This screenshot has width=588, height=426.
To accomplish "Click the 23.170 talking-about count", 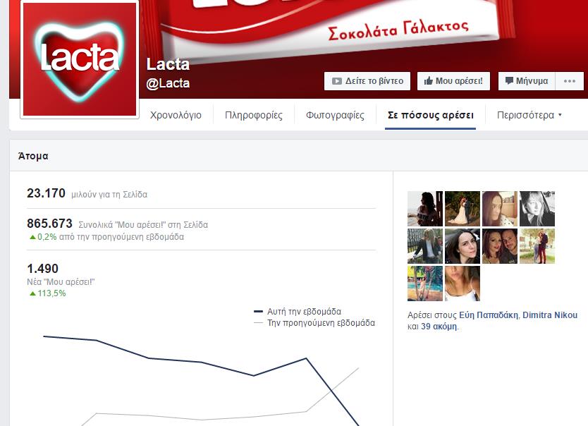I will pyautogui.click(x=46, y=193).
